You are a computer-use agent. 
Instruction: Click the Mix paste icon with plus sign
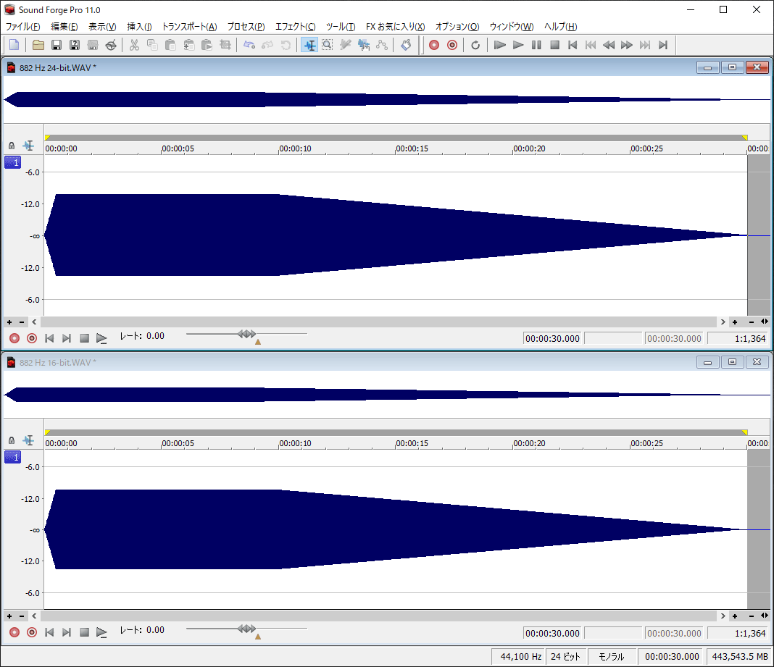(188, 46)
